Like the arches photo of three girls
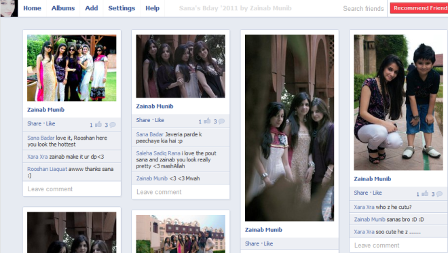 pos(268,244)
